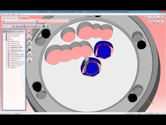
Task: Open the Dynamic simulation mode dropdown
Action: pyautogui.click(x=7, y=26)
